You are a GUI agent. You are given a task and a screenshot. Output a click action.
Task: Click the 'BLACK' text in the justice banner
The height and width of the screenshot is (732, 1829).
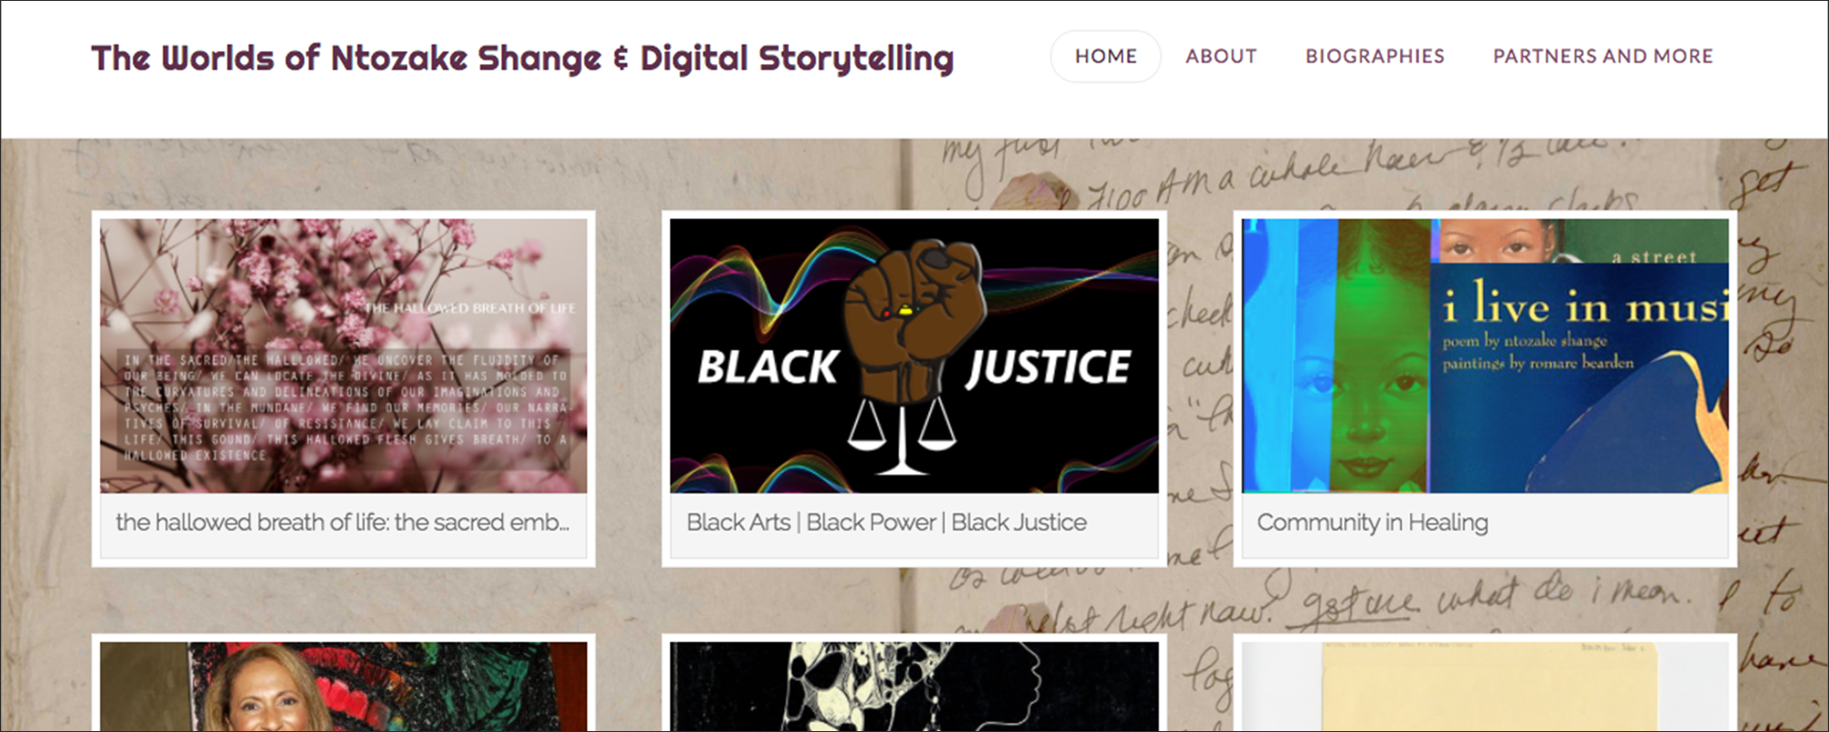(767, 367)
